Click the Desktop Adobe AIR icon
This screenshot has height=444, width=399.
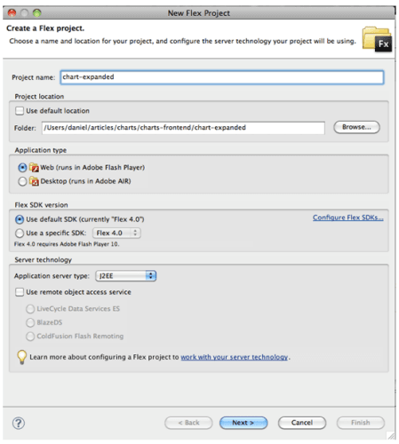(34, 181)
